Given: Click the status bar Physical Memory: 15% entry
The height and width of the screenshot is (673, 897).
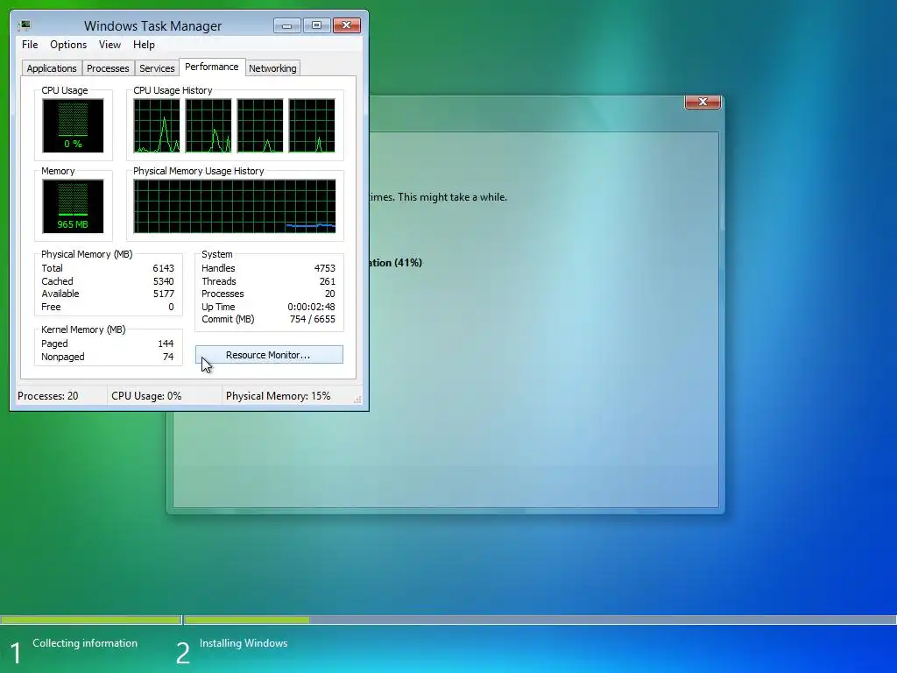Looking at the screenshot, I should click(278, 396).
